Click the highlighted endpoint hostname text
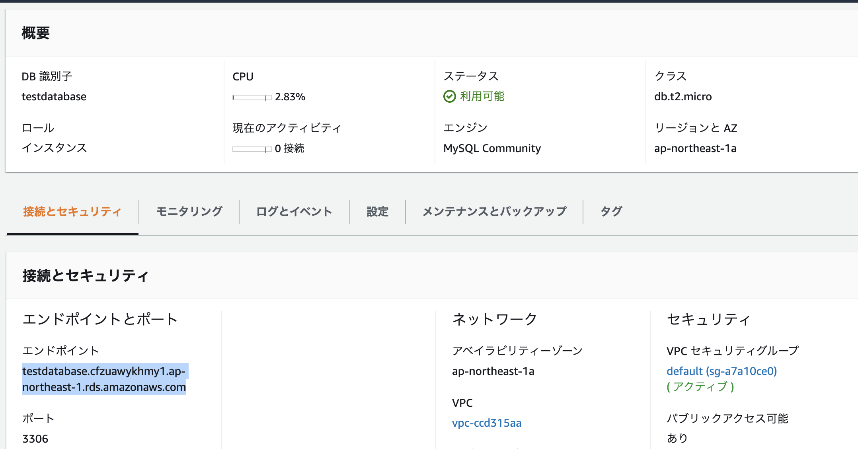Viewport: 858px width, 449px height. click(104, 379)
